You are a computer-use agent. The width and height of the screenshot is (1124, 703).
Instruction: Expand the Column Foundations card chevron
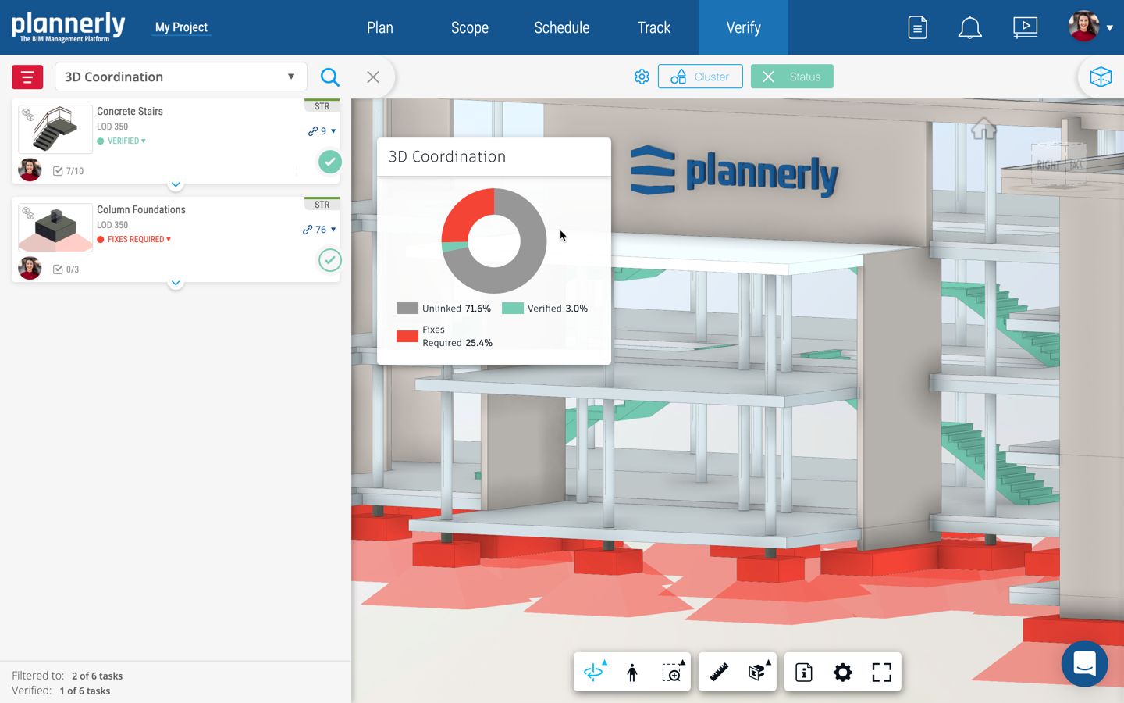coord(176,283)
